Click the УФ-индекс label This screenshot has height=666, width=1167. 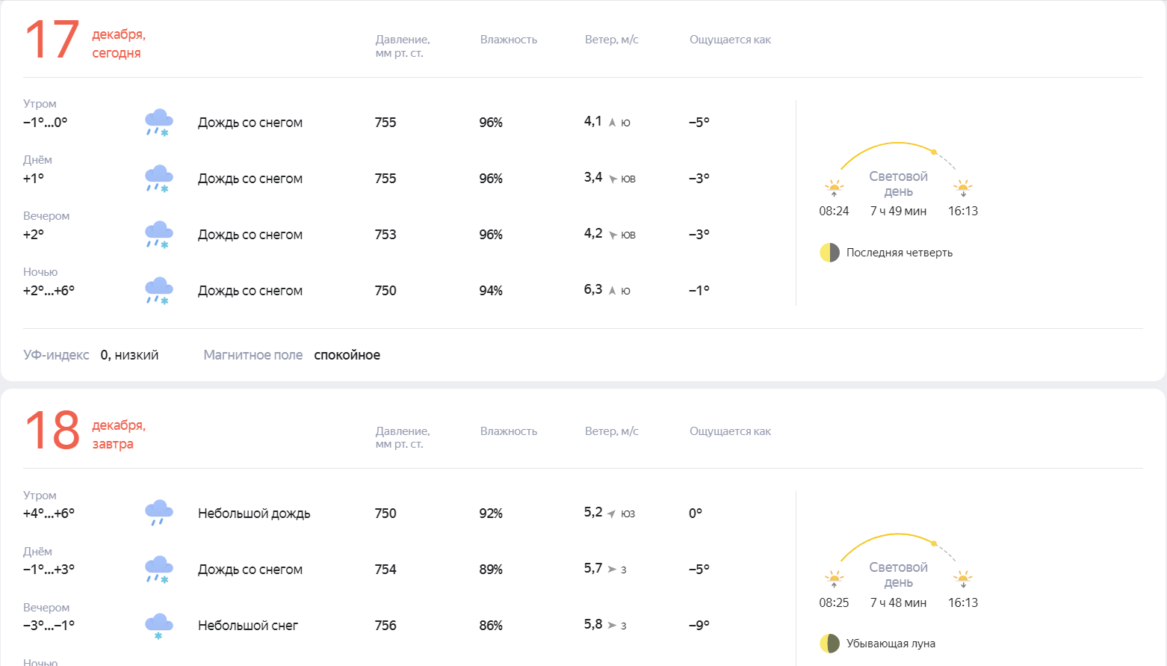[56, 355]
